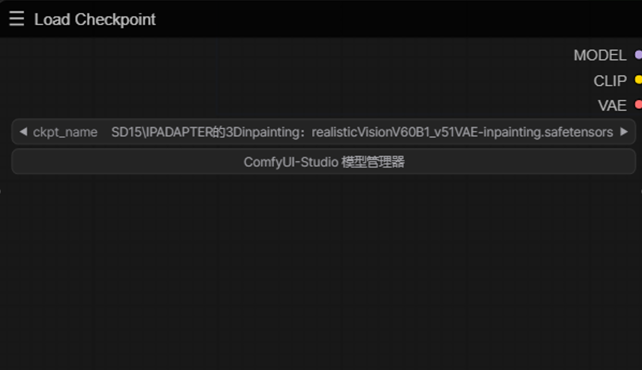Select previous checkpoint with the left arrow

23,131
